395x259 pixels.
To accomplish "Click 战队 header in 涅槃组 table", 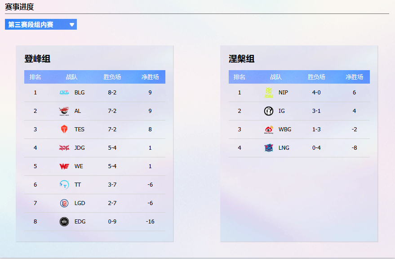I will [x=276, y=77].
